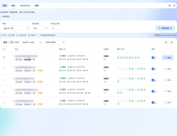The width and height of the screenshot is (177, 136).
Task: Tick the select-all checkbox in the table header
Action: [4, 49]
